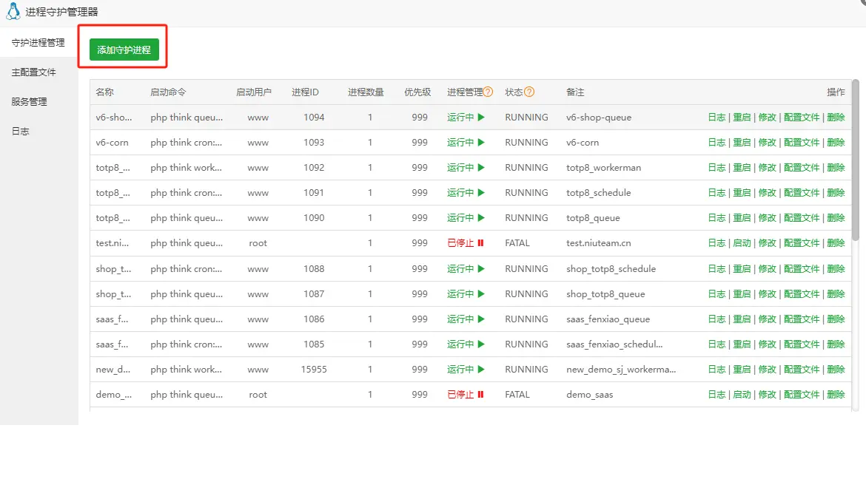This screenshot has height=479, width=866.
Task: Click play icon for saas_fenxiao_queue row
Action: pos(480,319)
